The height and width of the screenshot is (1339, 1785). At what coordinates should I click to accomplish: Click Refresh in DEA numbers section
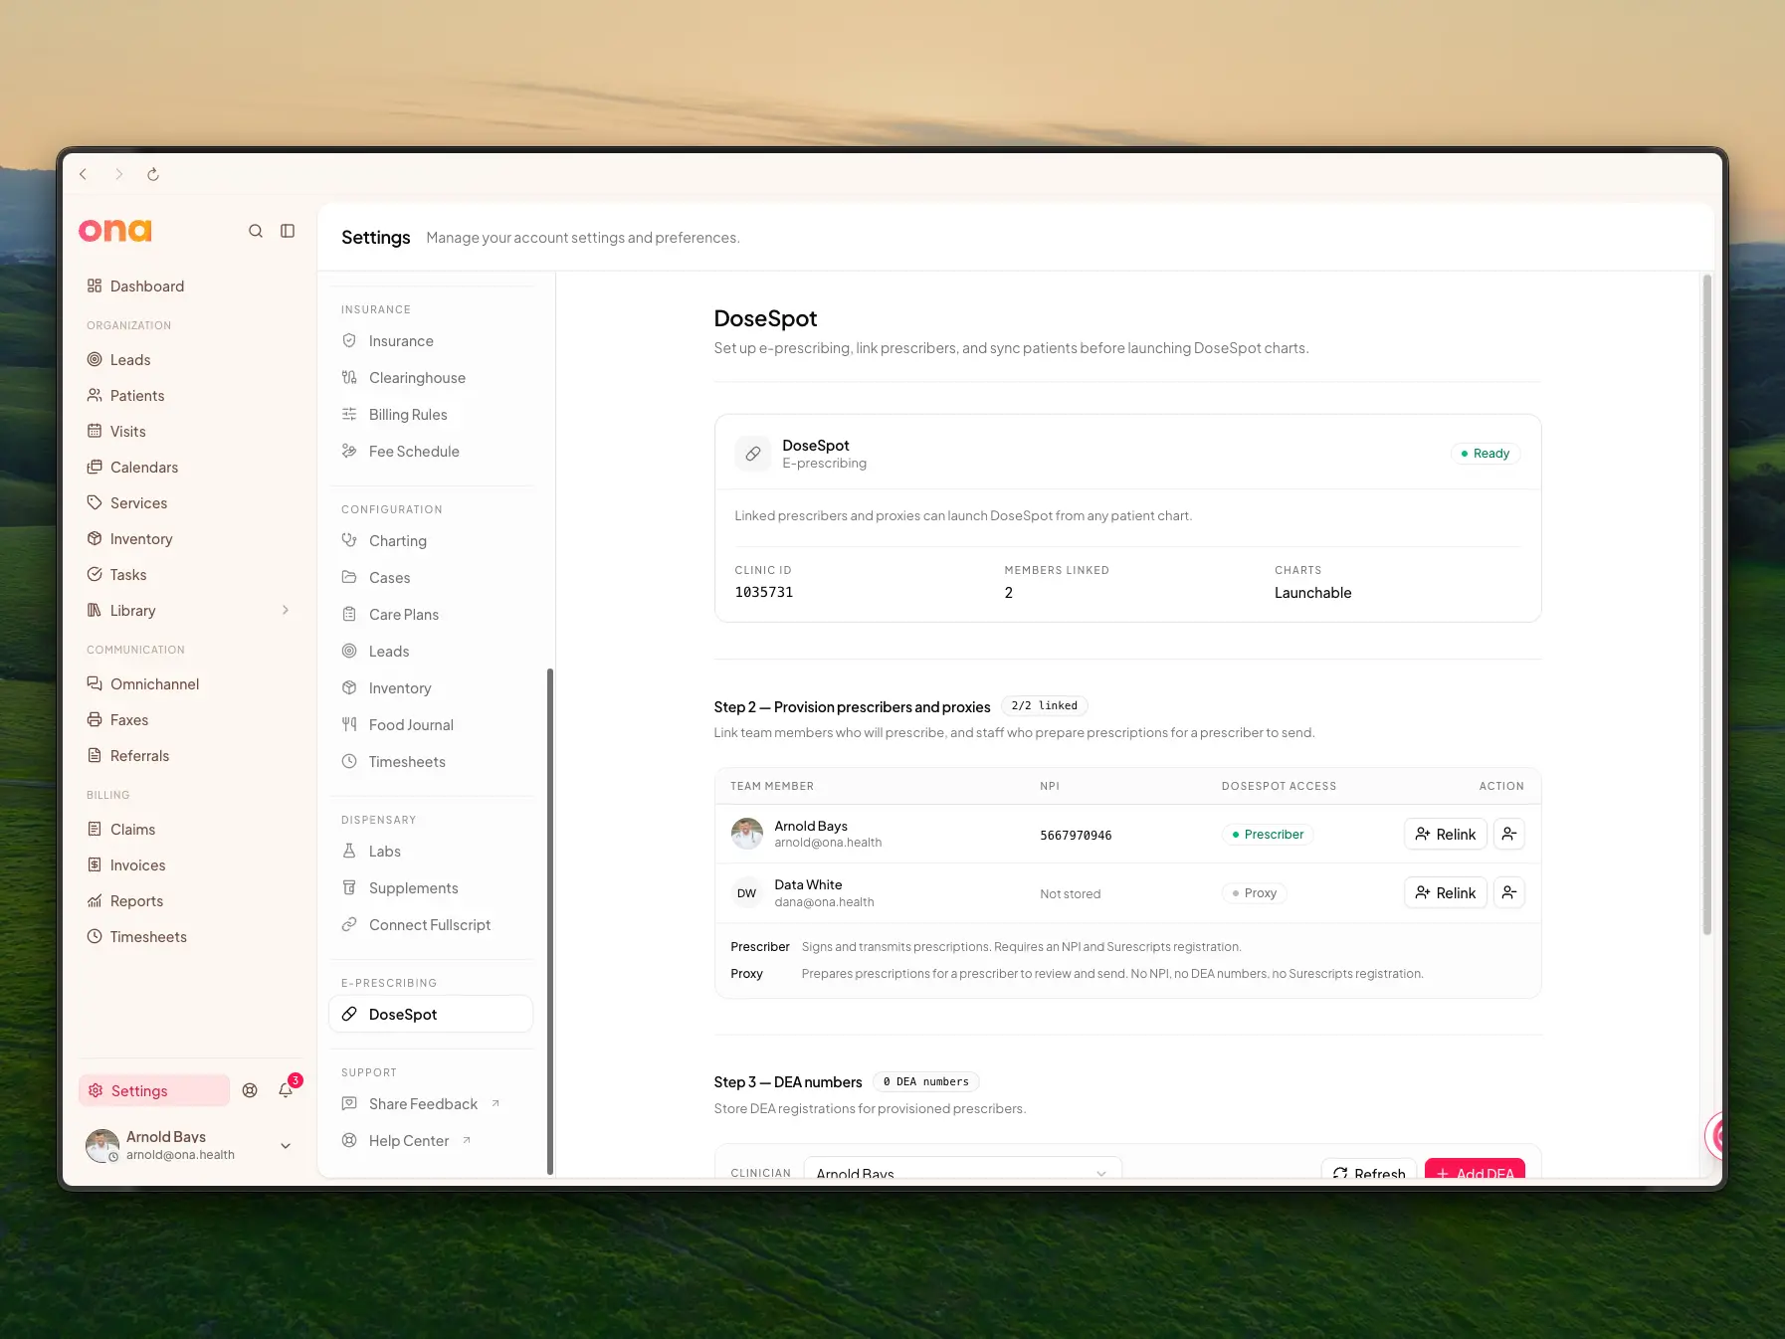click(1369, 1169)
